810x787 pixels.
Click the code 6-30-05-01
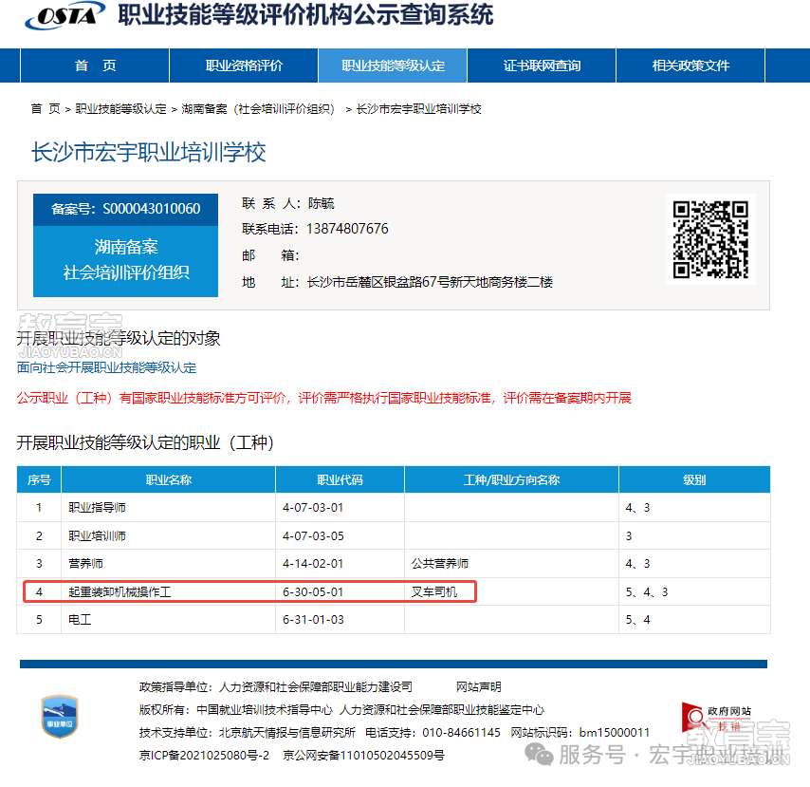click(x=313, y=592)
